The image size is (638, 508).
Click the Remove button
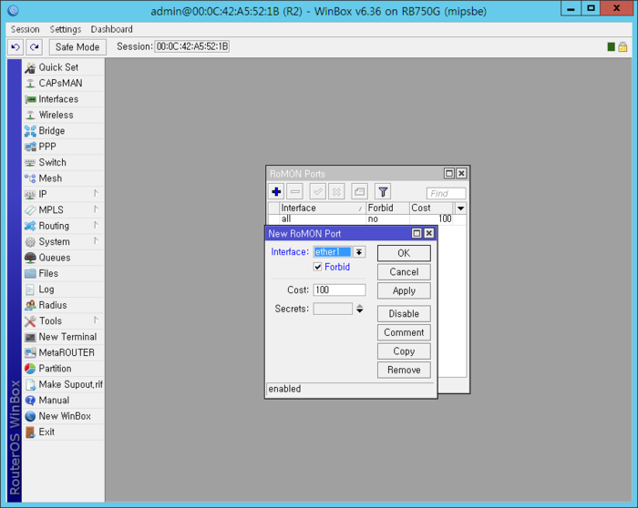tap(404, 370)
